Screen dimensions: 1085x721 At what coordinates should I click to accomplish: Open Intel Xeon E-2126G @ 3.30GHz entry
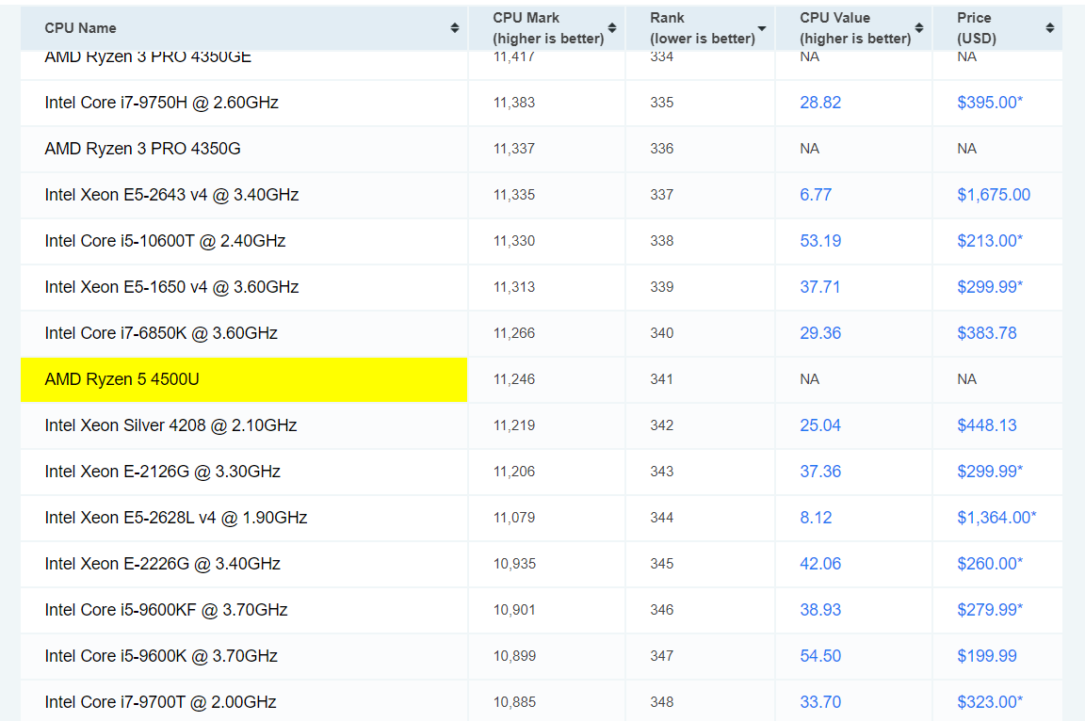162,472
